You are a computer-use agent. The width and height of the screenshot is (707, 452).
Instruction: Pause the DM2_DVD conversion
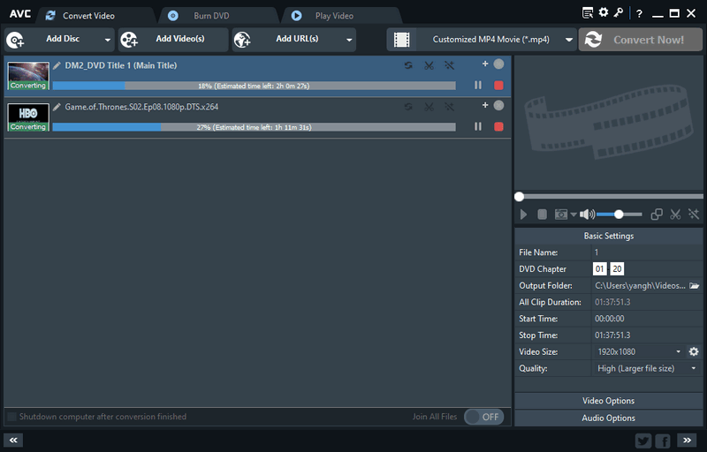pos(478,85)
